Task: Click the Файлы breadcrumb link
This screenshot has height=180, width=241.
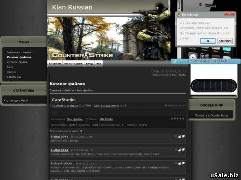Action: click(69, 90)
